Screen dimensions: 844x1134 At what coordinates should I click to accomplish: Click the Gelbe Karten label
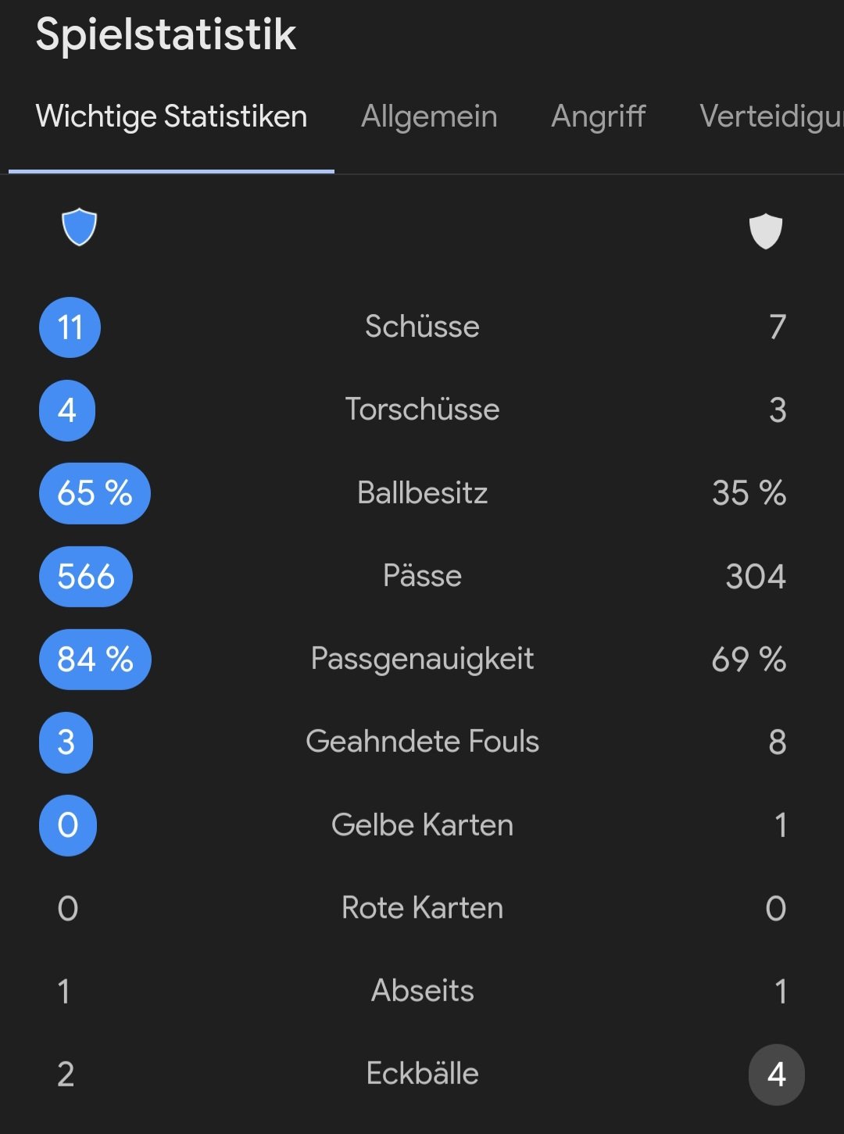tap(422, 825)
